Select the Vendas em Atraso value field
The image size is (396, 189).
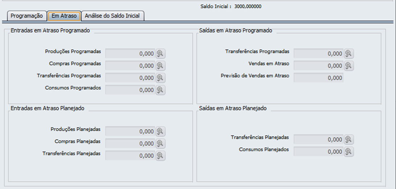pos(318,66)
